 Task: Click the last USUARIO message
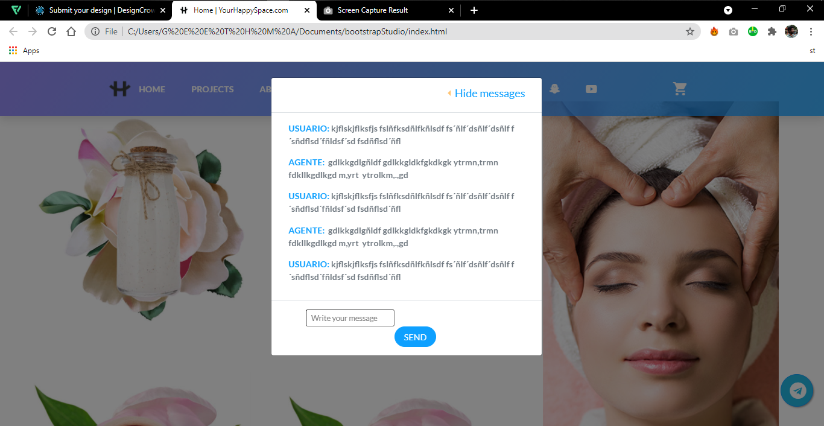point(402,271)
